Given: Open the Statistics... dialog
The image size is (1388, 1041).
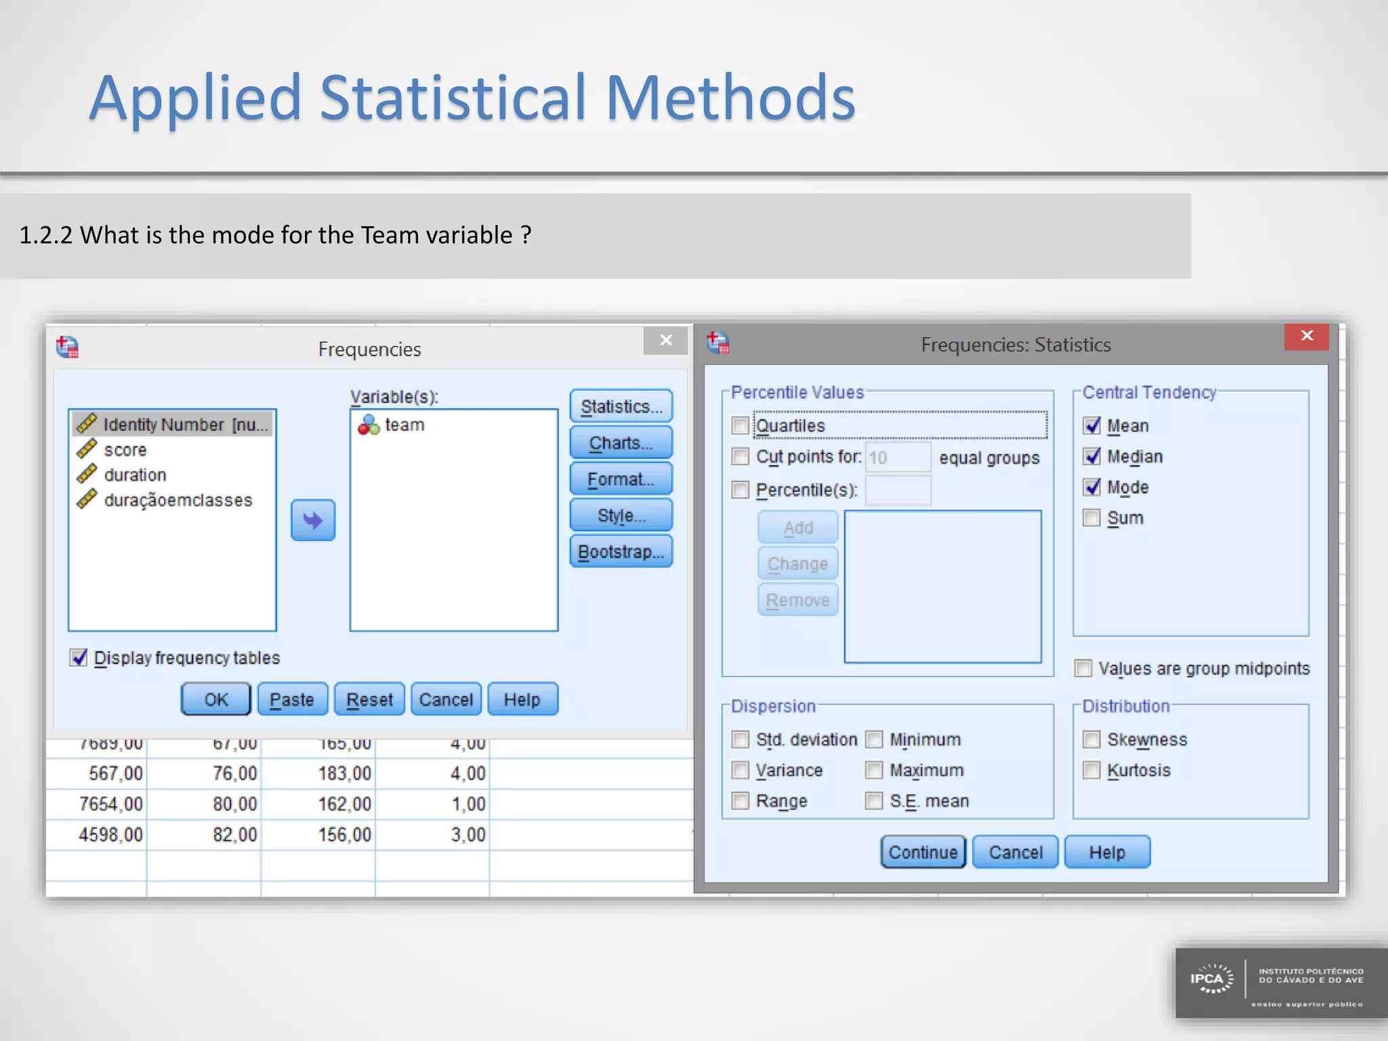Looking at the screenshot, I should click(x=621, y=406).
